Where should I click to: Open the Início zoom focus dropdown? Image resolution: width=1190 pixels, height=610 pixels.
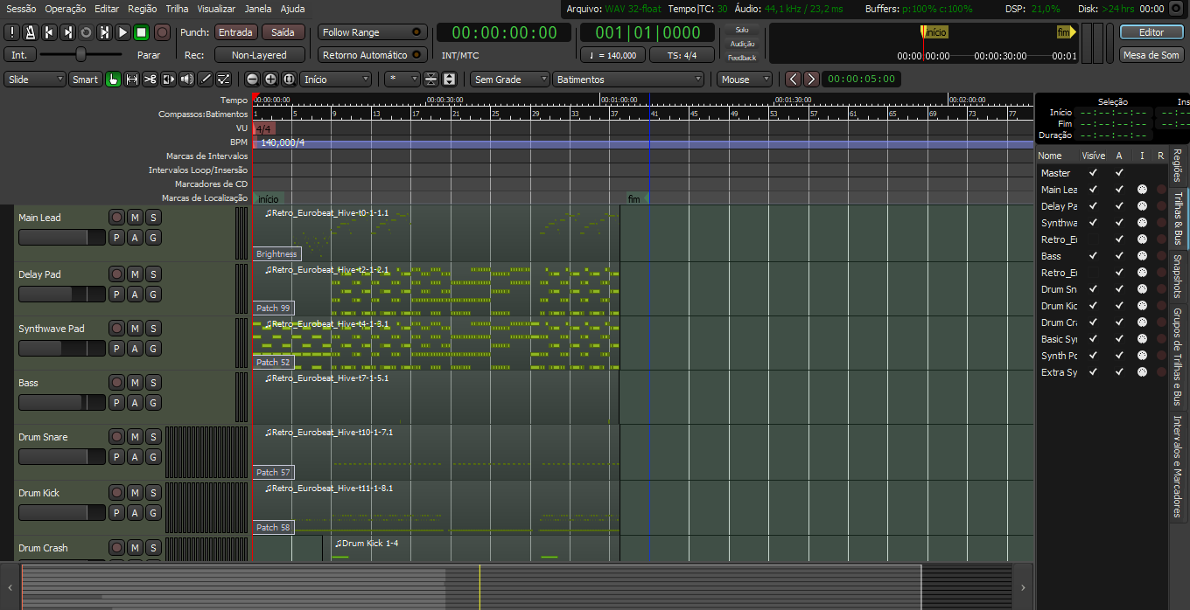pyautogui.click(x=337, y=80)
